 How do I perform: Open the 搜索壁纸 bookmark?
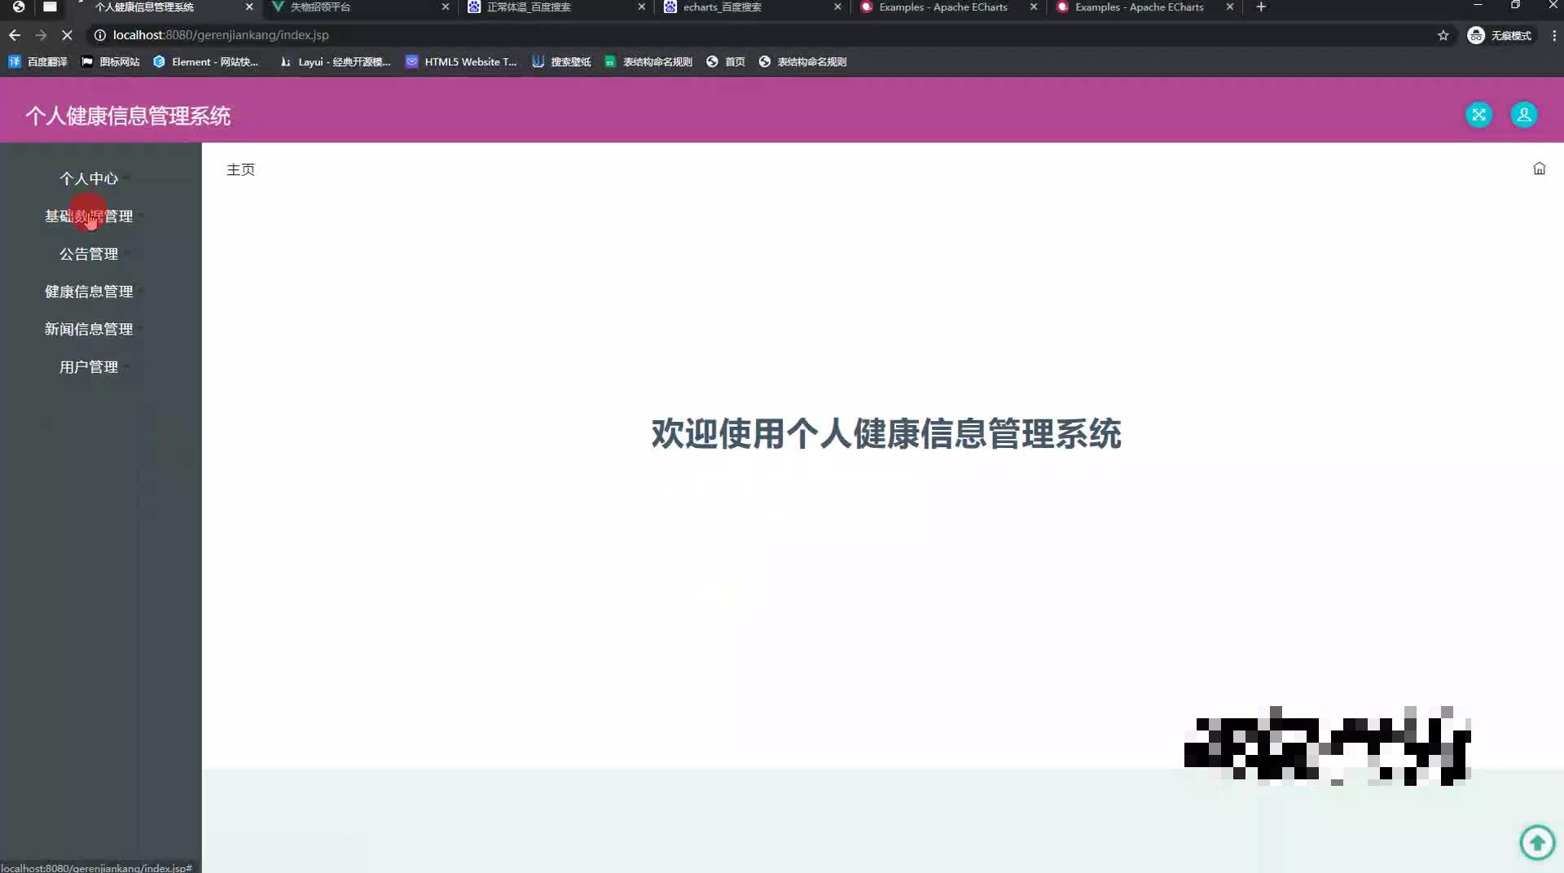pos(561,62)
